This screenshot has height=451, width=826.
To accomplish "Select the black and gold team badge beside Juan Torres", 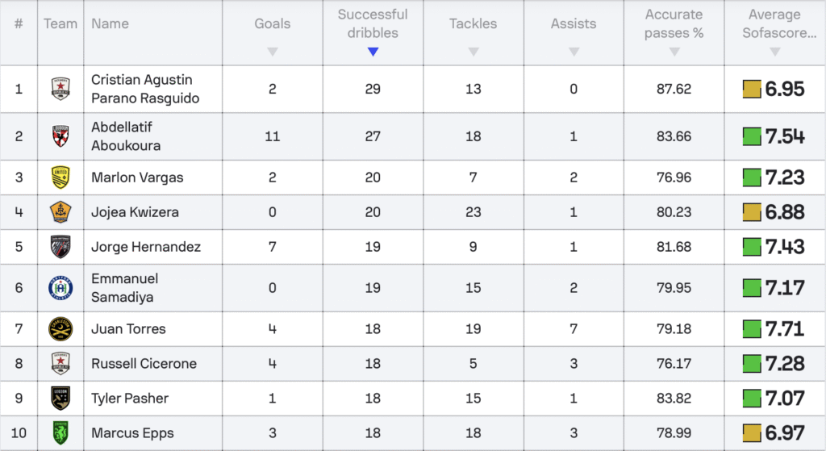I will coord(60,328).
